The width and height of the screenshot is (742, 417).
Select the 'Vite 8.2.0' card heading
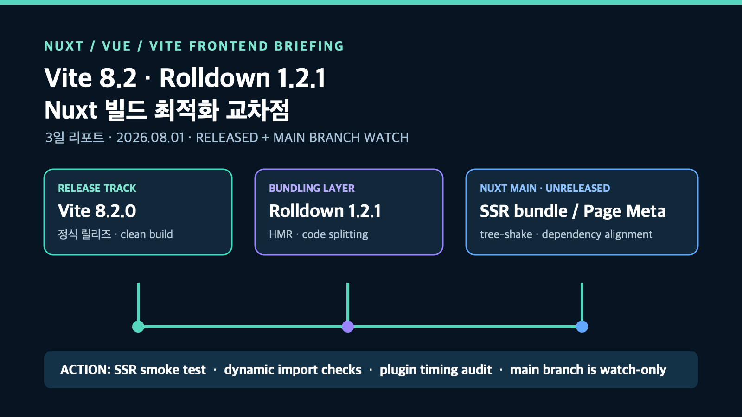point(97,211)
